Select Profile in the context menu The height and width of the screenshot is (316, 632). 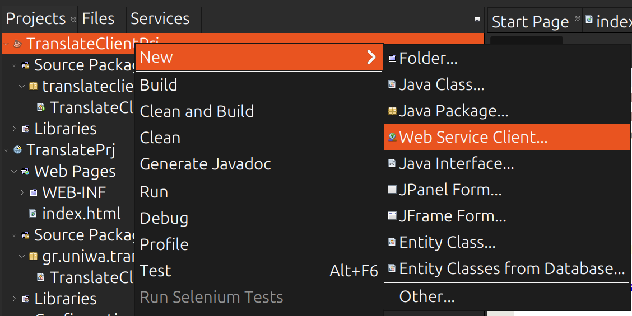tap(259, 244)
